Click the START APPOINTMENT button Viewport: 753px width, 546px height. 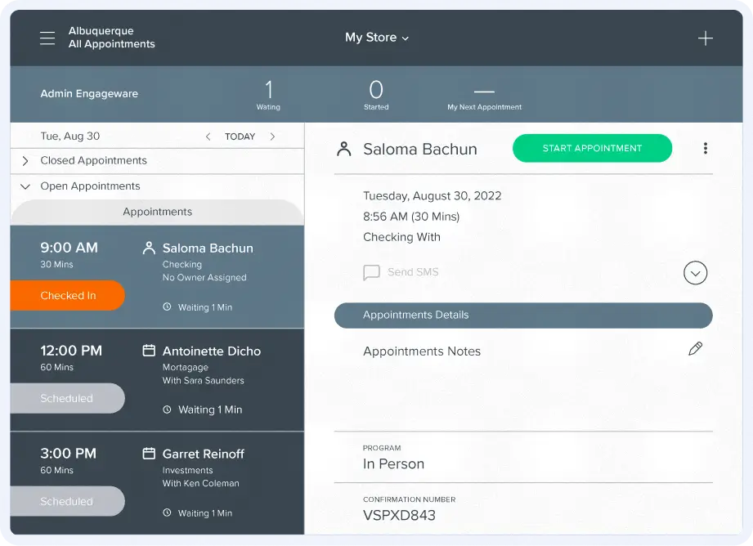[x=592, y=148]
